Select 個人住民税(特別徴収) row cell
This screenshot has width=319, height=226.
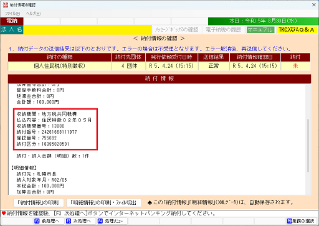[x=60, y=66]
